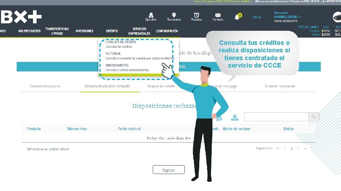Go to last page double-arrow
Viewport: 341px width, 191px height.
pyautogui.click(x=305, y=148)
